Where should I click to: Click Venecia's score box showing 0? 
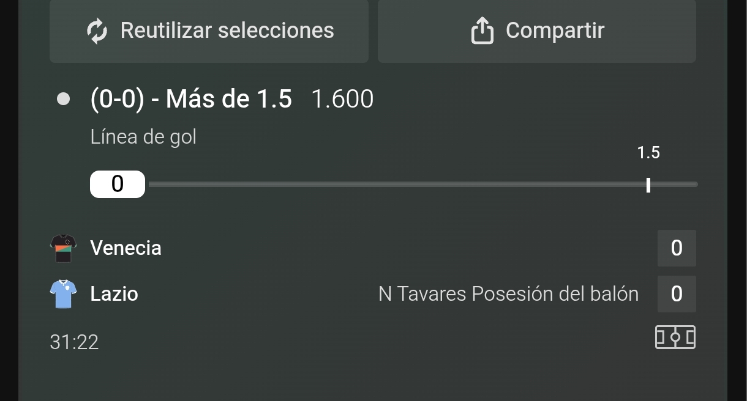677,248
